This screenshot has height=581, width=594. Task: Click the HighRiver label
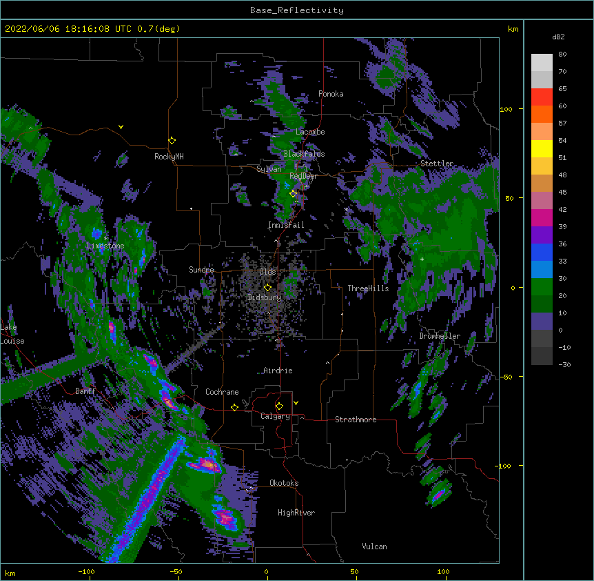click(x=296, y=513)
